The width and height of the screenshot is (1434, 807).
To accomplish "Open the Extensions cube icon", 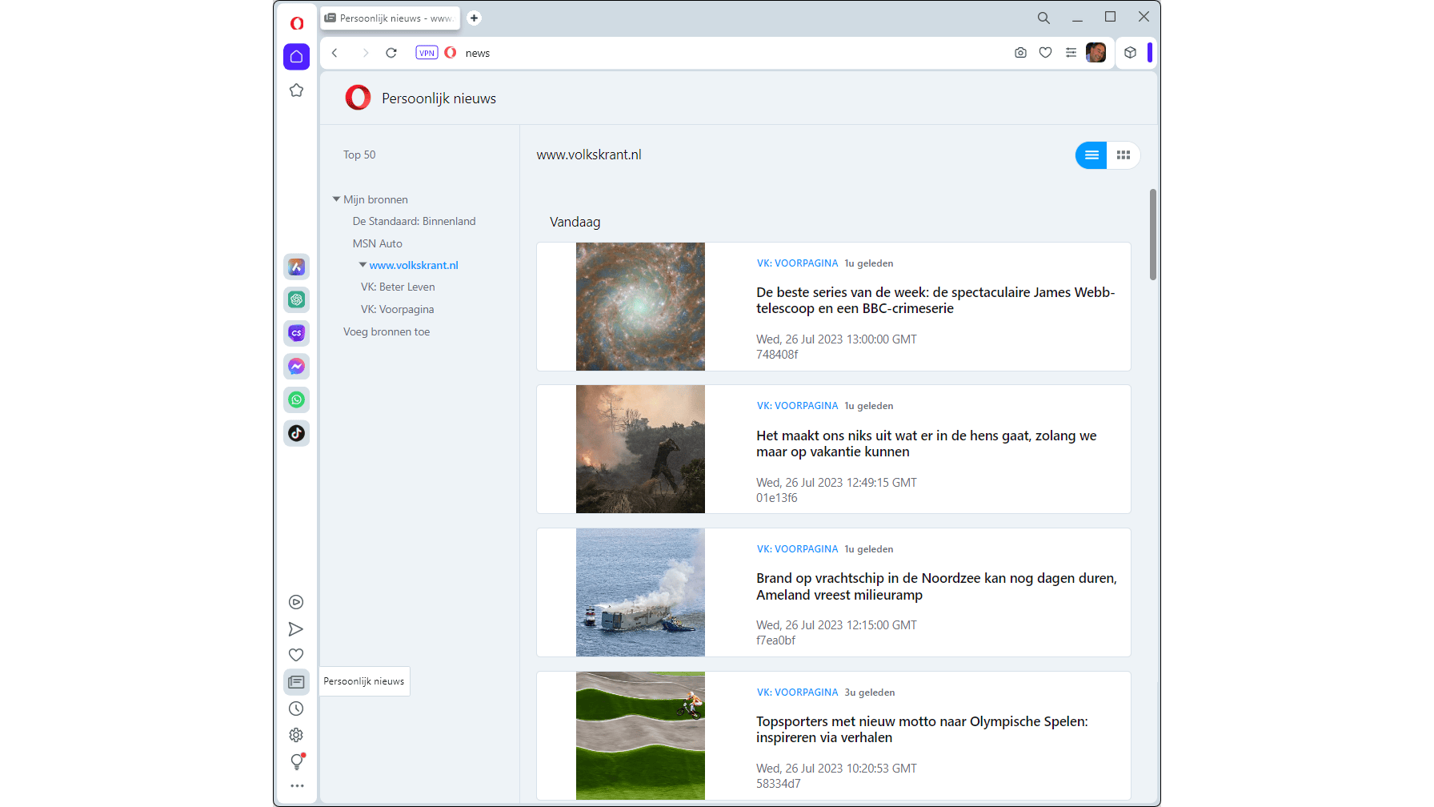I will tap(1130, 53).
